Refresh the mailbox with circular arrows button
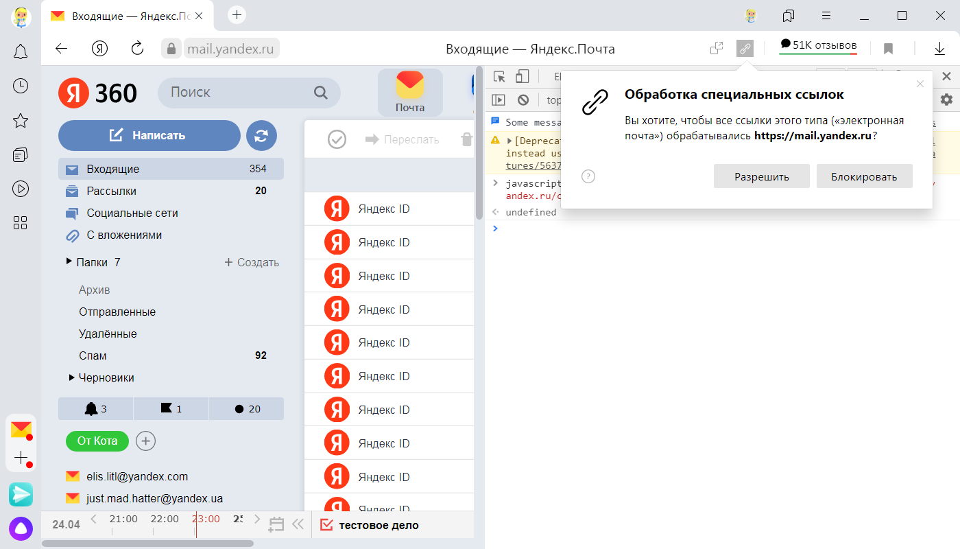The width and height of the screenshot is (960, 549). (261, 135)
